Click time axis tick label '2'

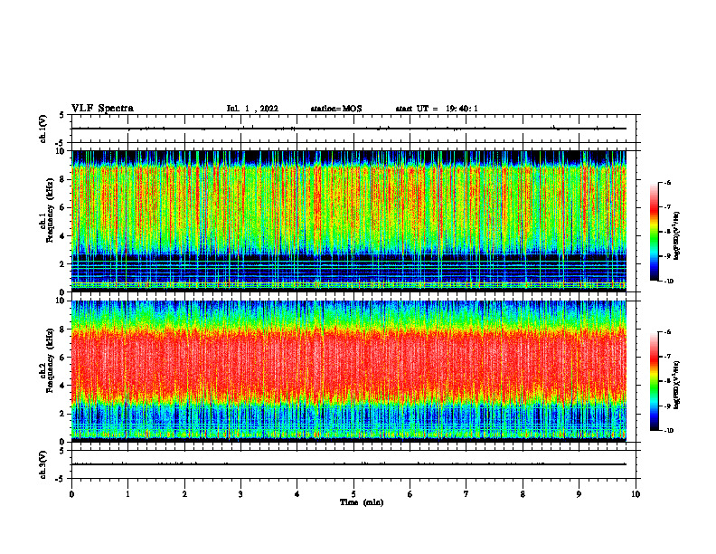(x=184, y=494)
